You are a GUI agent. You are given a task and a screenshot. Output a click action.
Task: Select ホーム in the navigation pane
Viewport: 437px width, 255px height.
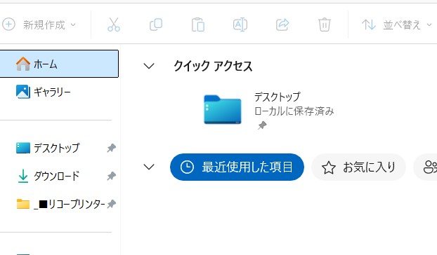59,64
